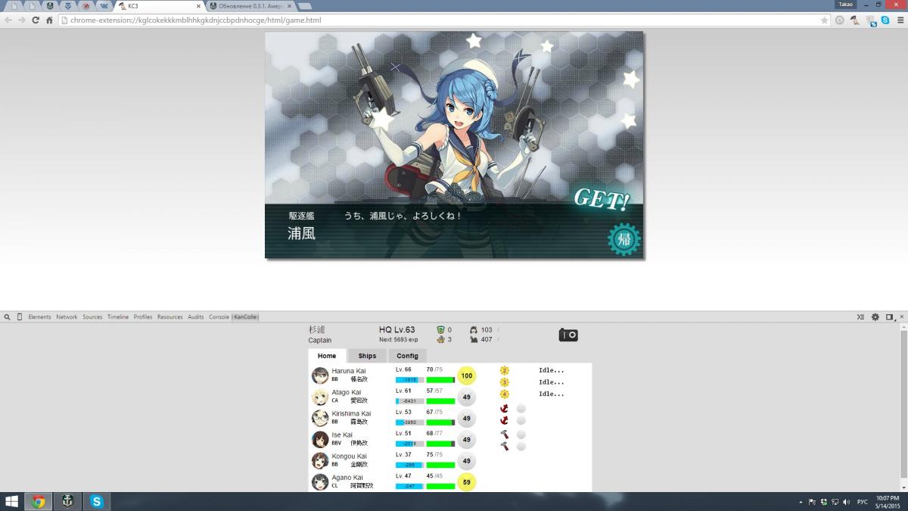The image size is (908, 511).
Task: Click the first construction dock hammer icon
Action: [505, 435]
